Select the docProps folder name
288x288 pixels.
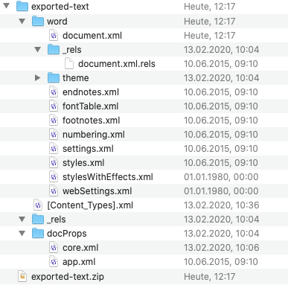[67, 234]
